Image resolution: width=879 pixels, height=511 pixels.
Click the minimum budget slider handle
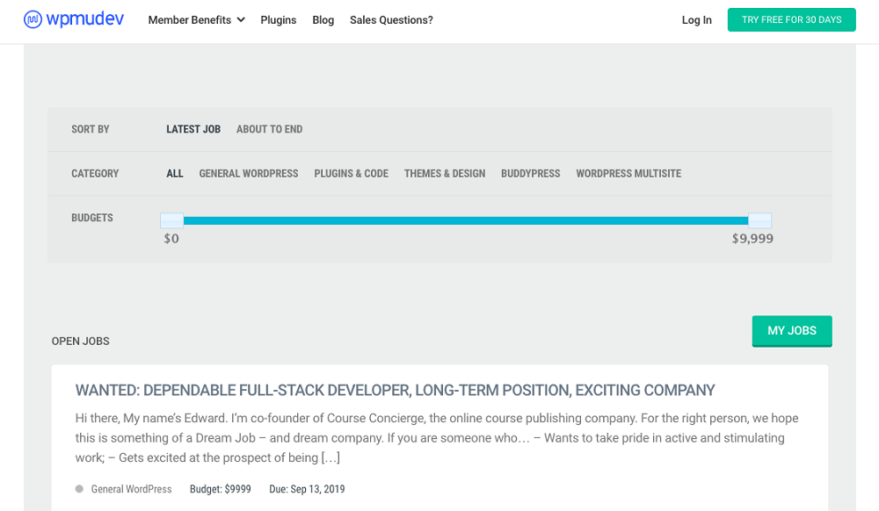click(x=172, y=220)
